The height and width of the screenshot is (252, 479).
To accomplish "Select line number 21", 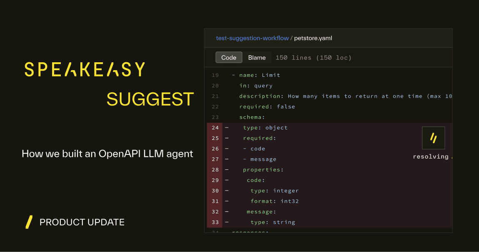I will [x=215, y=96].
